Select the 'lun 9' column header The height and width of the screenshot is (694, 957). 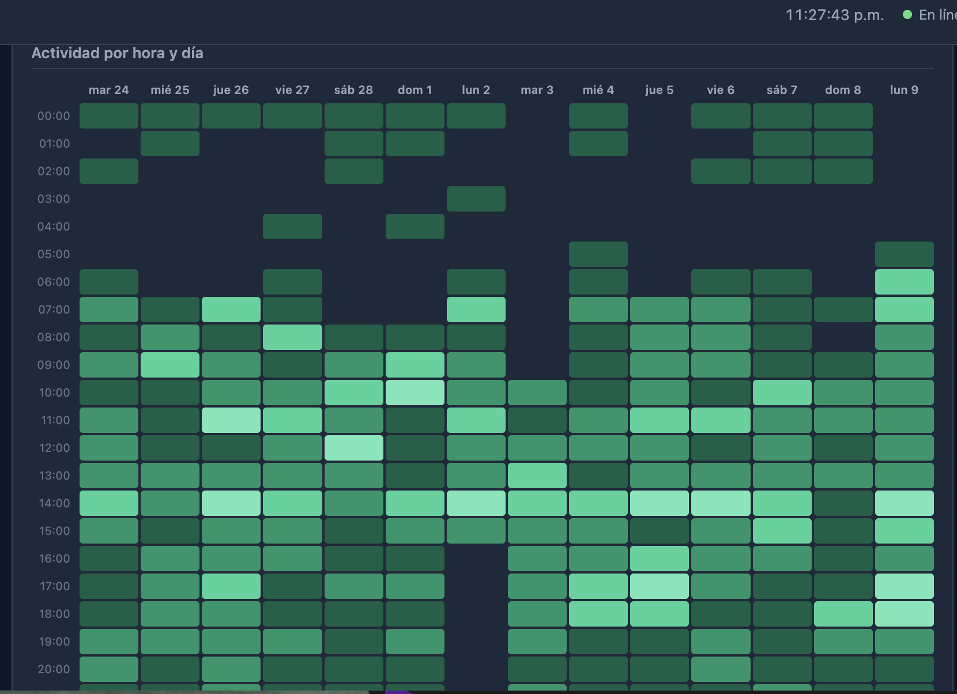pyautogui.click(x=904, y=90)
